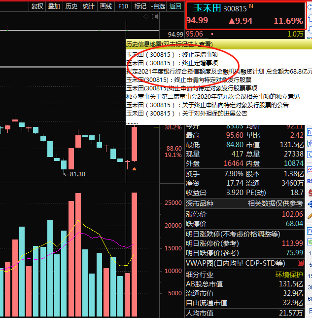312x318 pixels.
Task: Open the line chart icon in sidebar
Action: tap(310, 170)
